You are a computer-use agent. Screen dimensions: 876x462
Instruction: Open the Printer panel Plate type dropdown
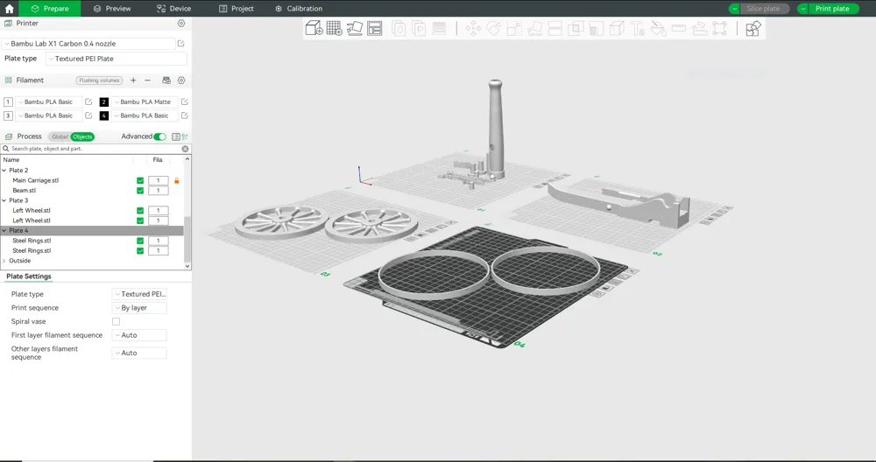(x=117, y=59)
